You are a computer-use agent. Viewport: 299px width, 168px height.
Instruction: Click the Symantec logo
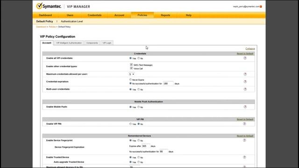(x=49, y=6)
